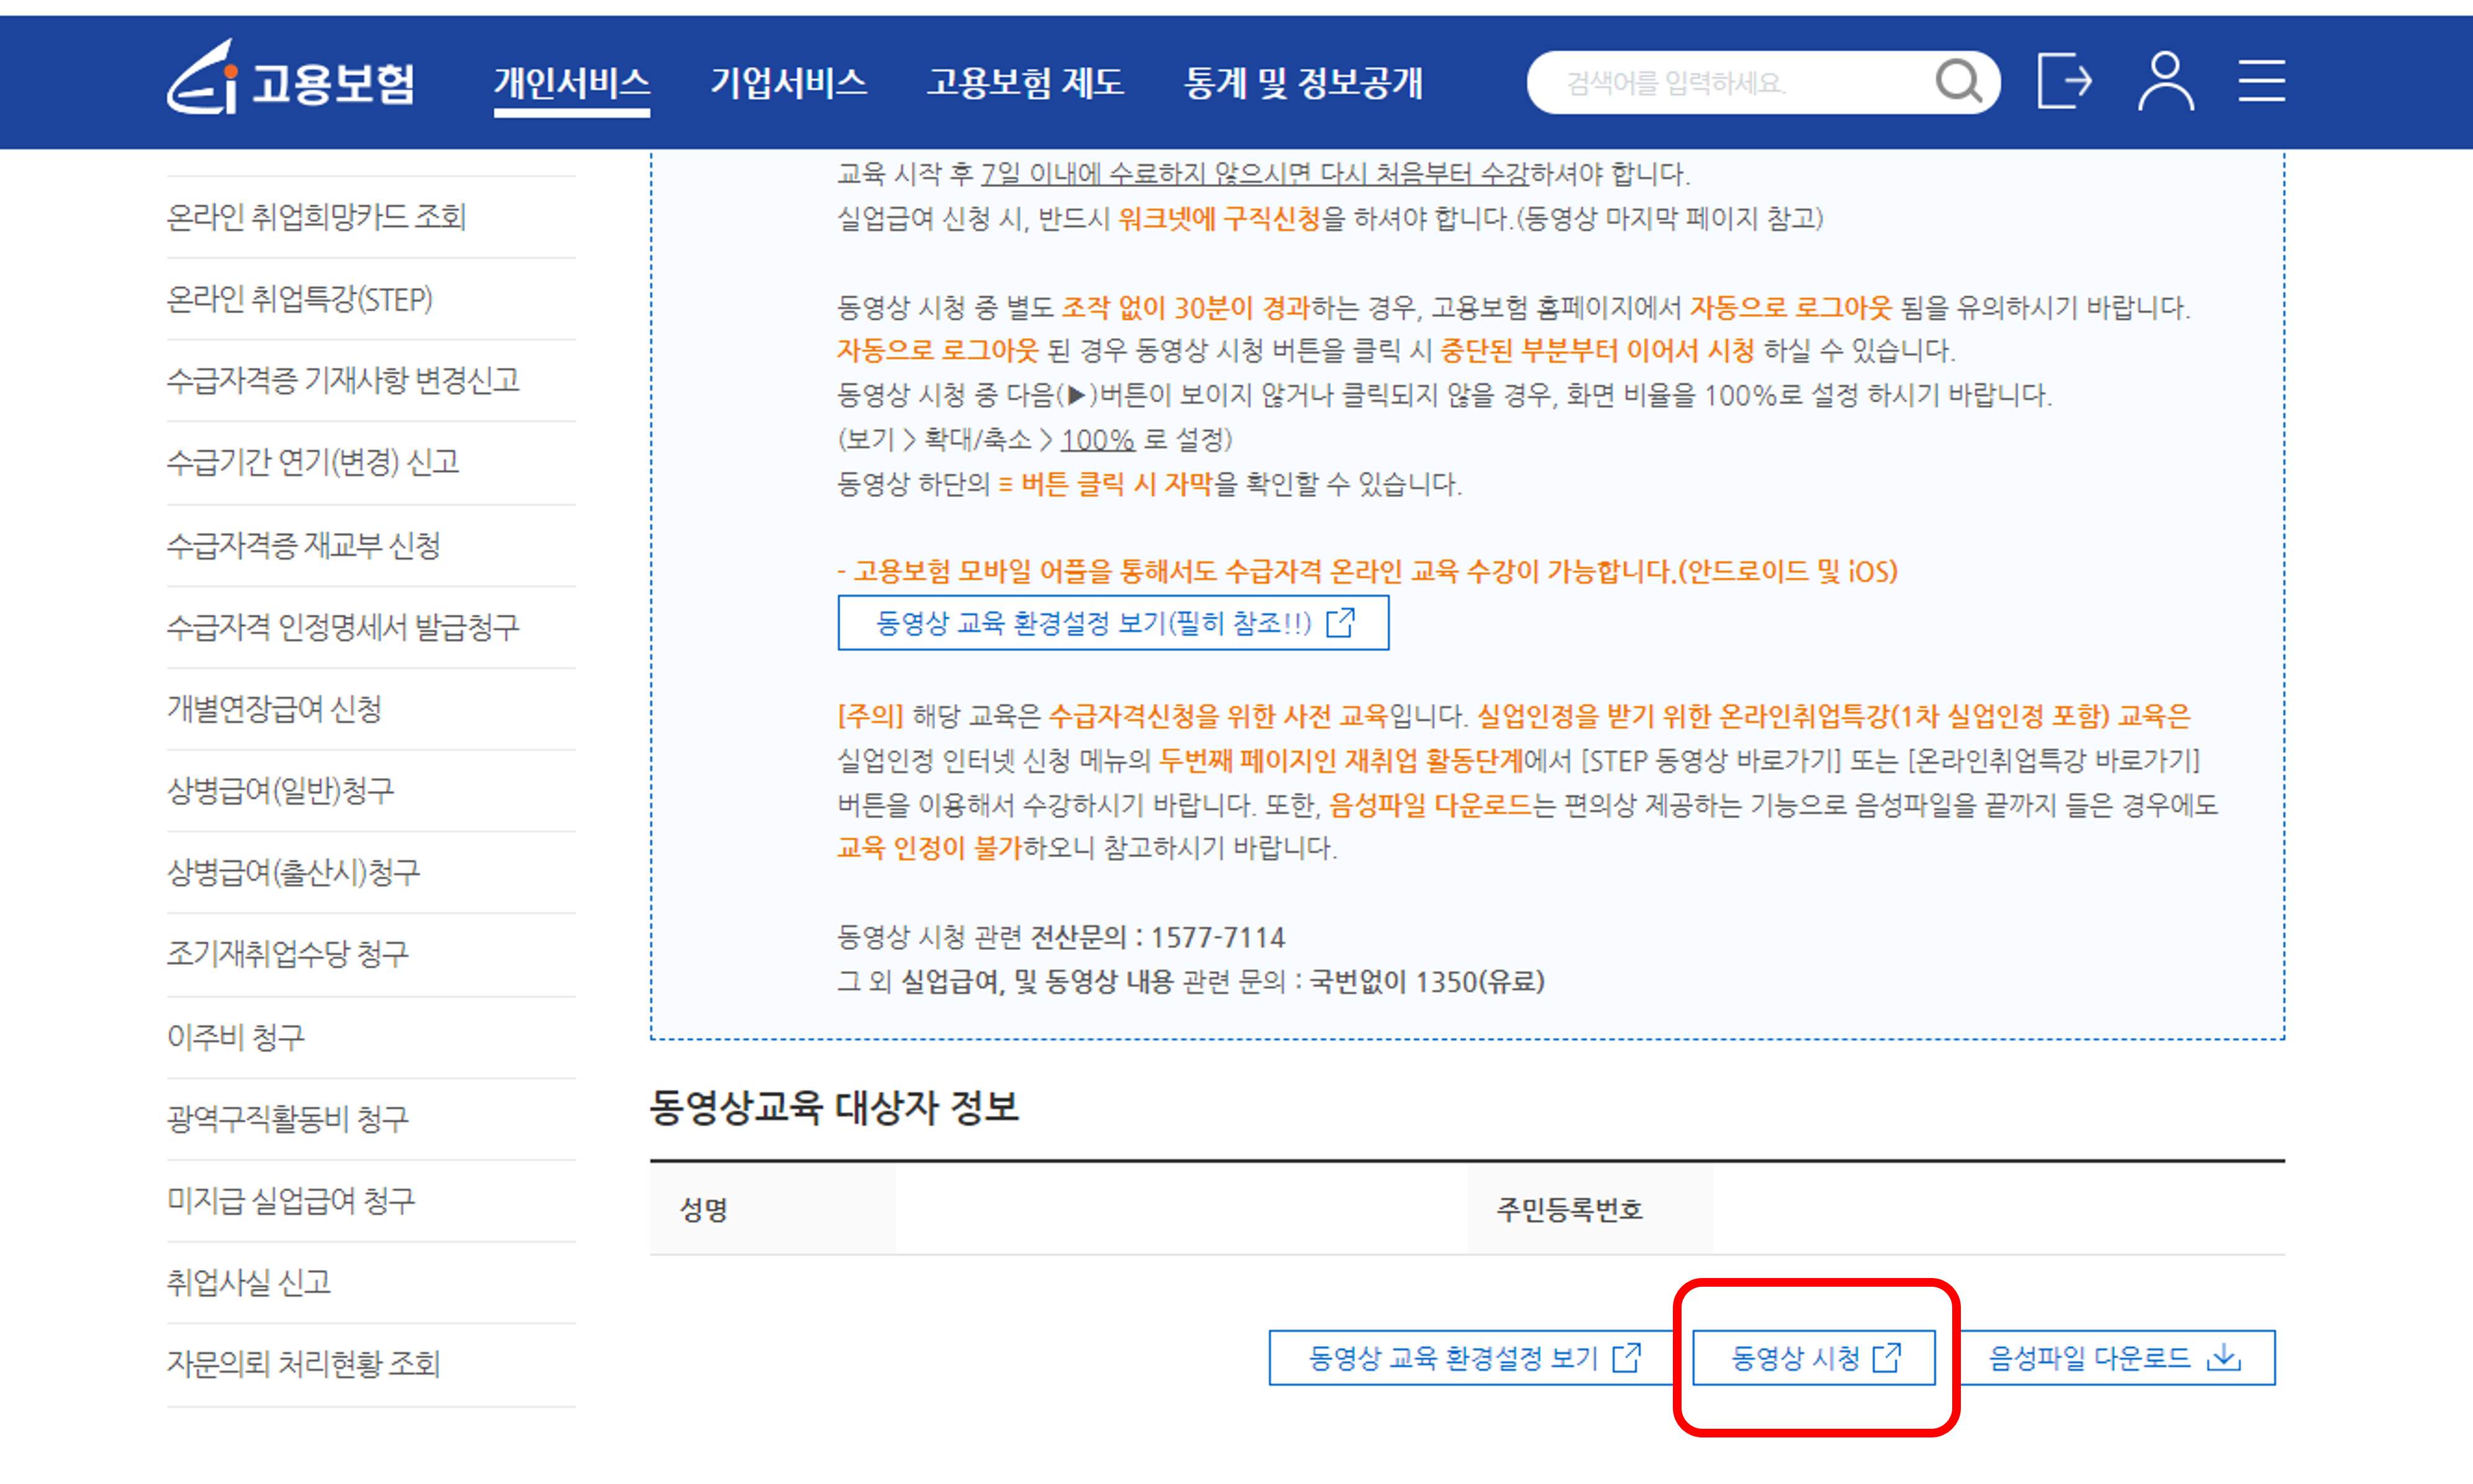Open 자문의뢰 처리현황 조회 link
The width and height of the screenshot is (2473, 1484).
pyautogui.click(x=303, y=1364)
